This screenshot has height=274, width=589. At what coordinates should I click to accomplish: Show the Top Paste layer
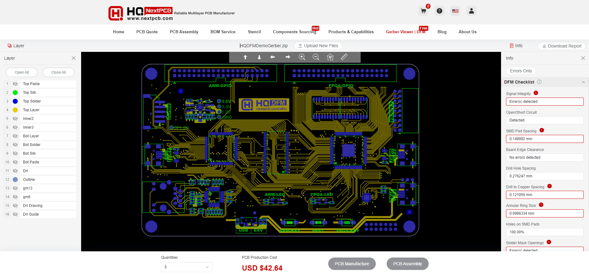[x=15, y=84]
